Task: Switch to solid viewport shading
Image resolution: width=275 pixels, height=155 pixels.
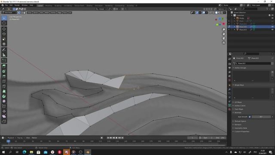Action: pyautogui.click(x=216, y=12)
